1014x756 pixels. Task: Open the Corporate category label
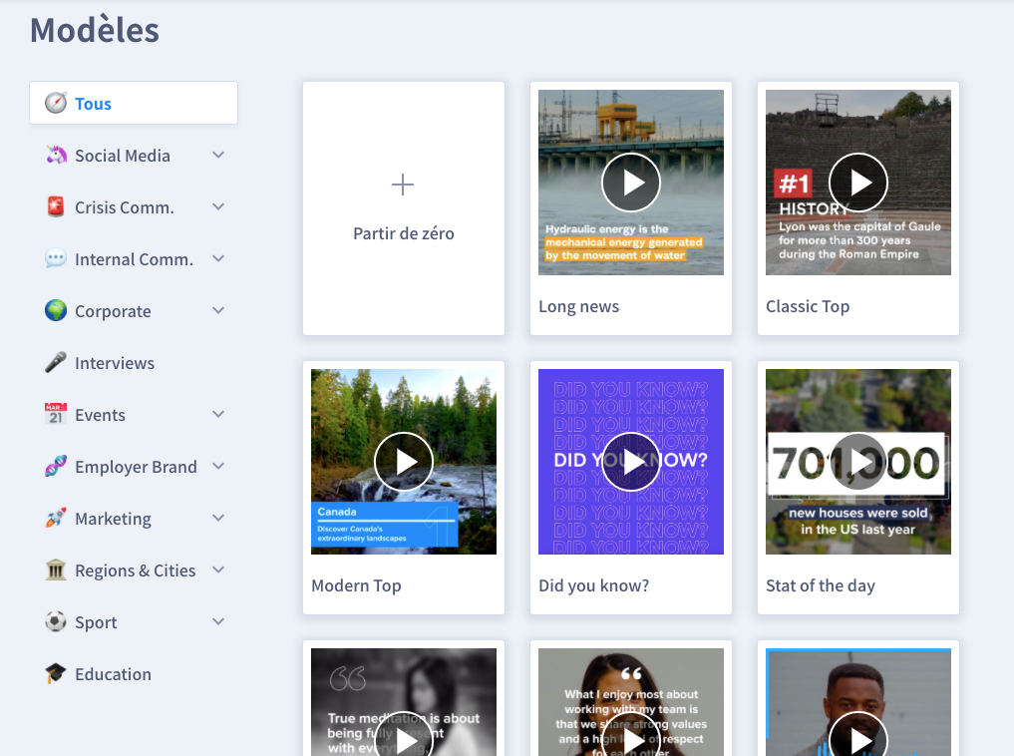click(x=113, y=312)
